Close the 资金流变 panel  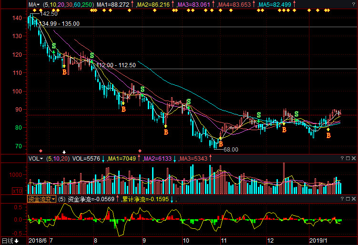tap(354, 199)
